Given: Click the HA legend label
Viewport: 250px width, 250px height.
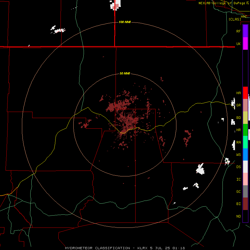Looking at the screenshot, I should [238, 93].
